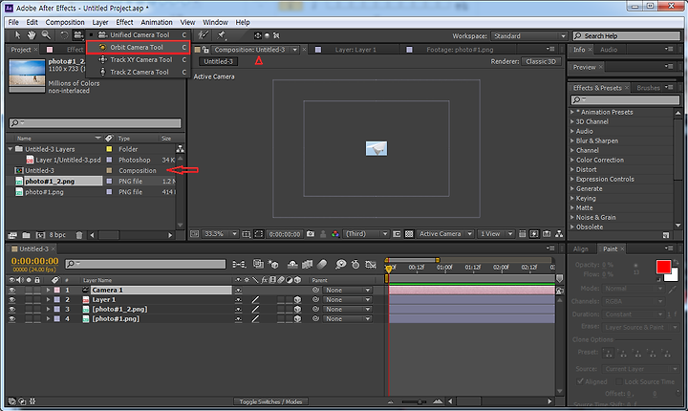This screenshot has width=688, height=411.
Task: Expand the Animation Presets category
Action: pyautogui.click(x=572, y=112)
